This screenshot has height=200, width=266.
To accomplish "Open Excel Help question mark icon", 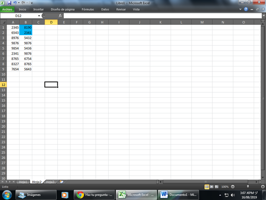I will click(246, 9).
